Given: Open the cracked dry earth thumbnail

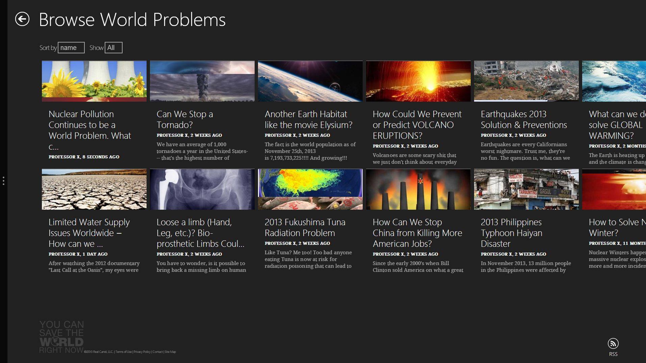Looking at the screenshot, I should (94, 189).
